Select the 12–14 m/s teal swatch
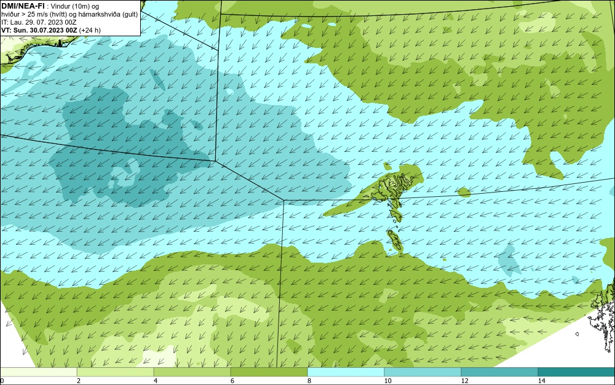This screenshot has width=615, height=385. click(x=499, y=372)
